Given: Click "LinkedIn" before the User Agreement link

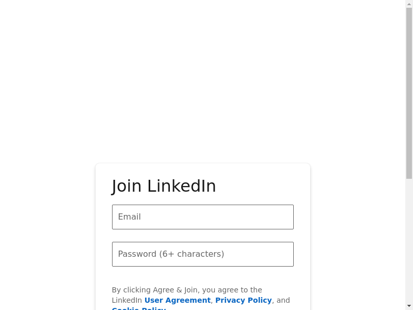Looking at the screenshot, I should pyautogui.click(x=126, y=300).
